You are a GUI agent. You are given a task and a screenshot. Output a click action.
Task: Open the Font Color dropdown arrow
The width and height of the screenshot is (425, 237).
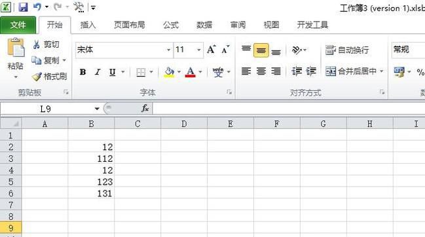click(200, 72)
